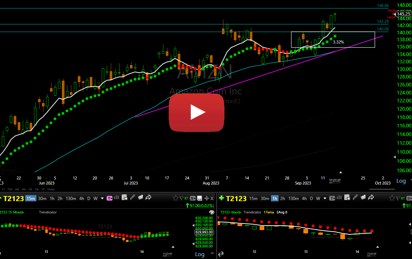Switch left lower panel to 4h timeframe
The height and width of the screenshot is (259, 412).
(81, 198)
